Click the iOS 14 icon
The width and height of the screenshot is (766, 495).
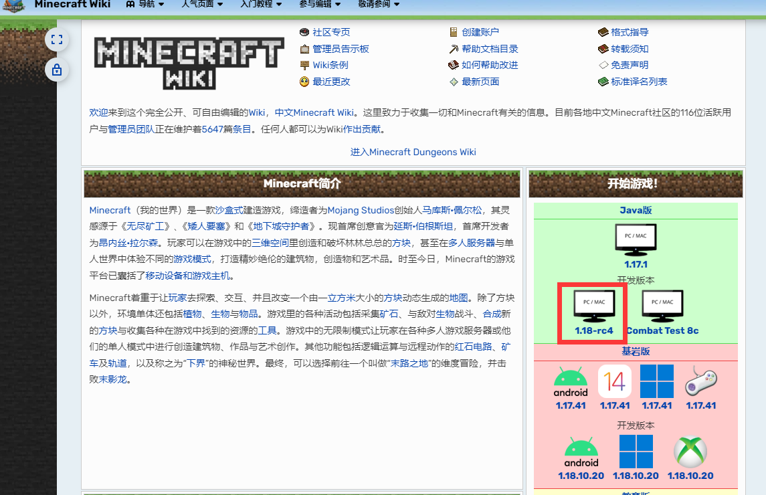tap(615, 382)
